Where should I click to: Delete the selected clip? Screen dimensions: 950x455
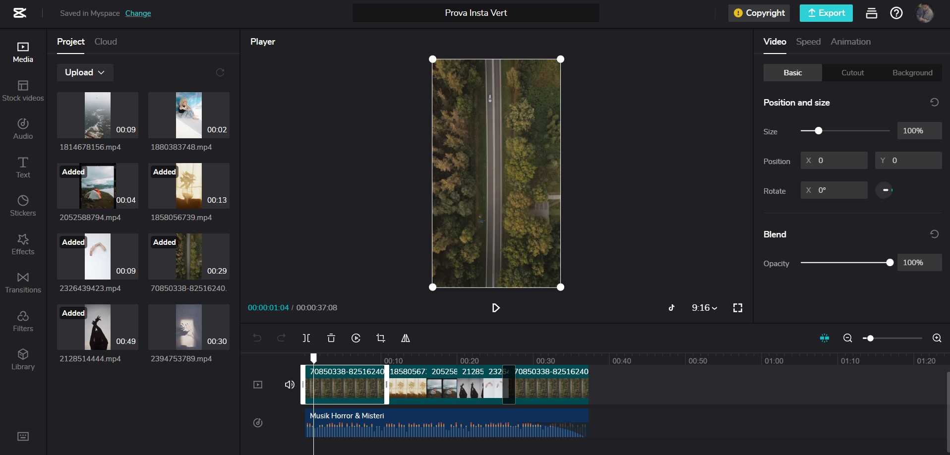coord(331,338)
